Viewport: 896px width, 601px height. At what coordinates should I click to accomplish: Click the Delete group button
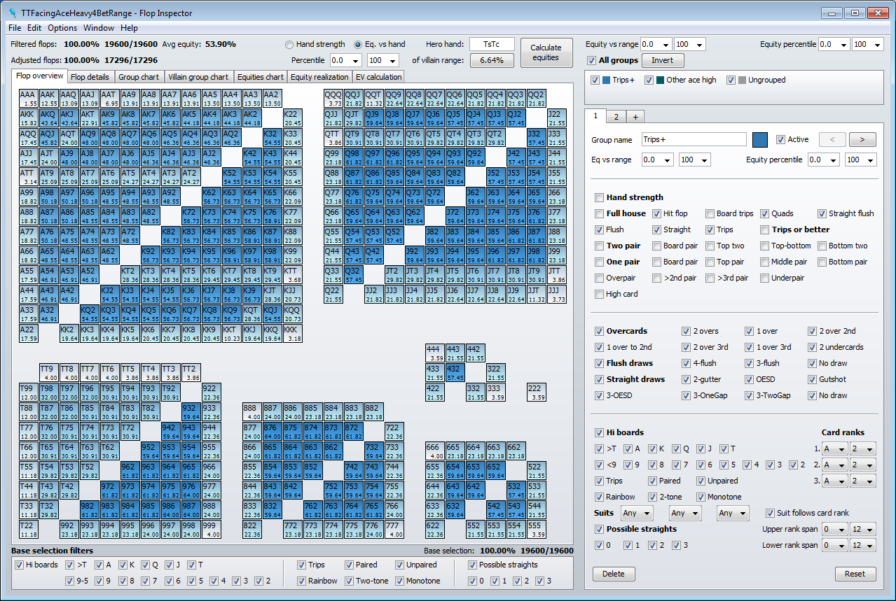coord(614,574)
